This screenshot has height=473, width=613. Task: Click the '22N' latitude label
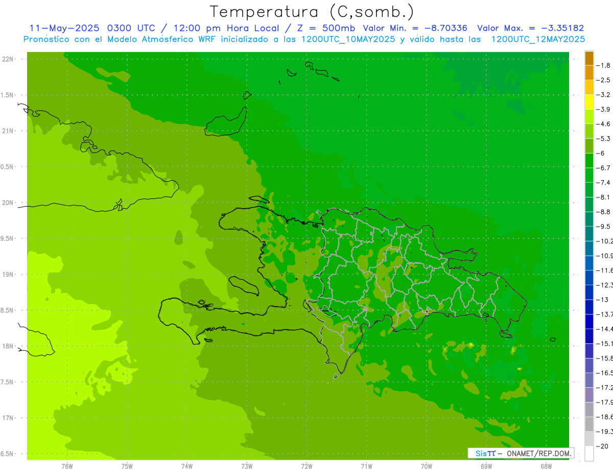point(7,59)
